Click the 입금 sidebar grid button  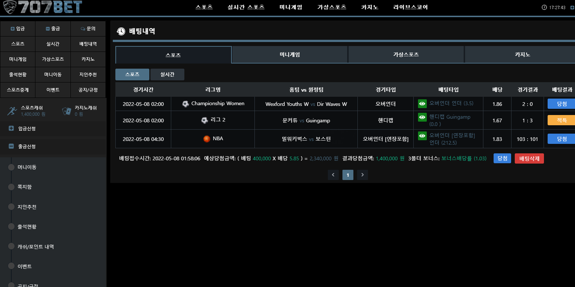click(x=18, y=28)
